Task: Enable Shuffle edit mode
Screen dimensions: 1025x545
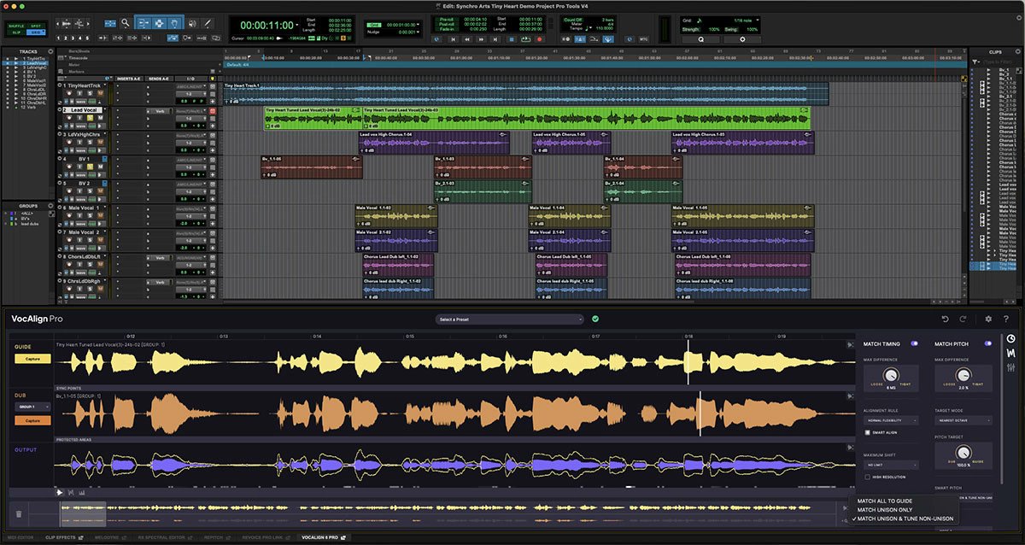Action: pyautogui.click(x=16, y=26)
